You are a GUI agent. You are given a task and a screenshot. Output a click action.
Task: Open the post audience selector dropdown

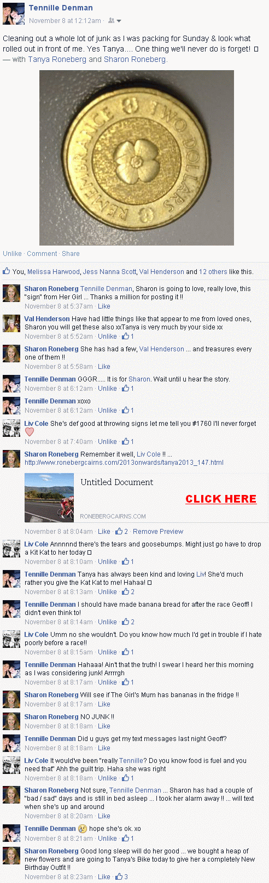(115, 21)
